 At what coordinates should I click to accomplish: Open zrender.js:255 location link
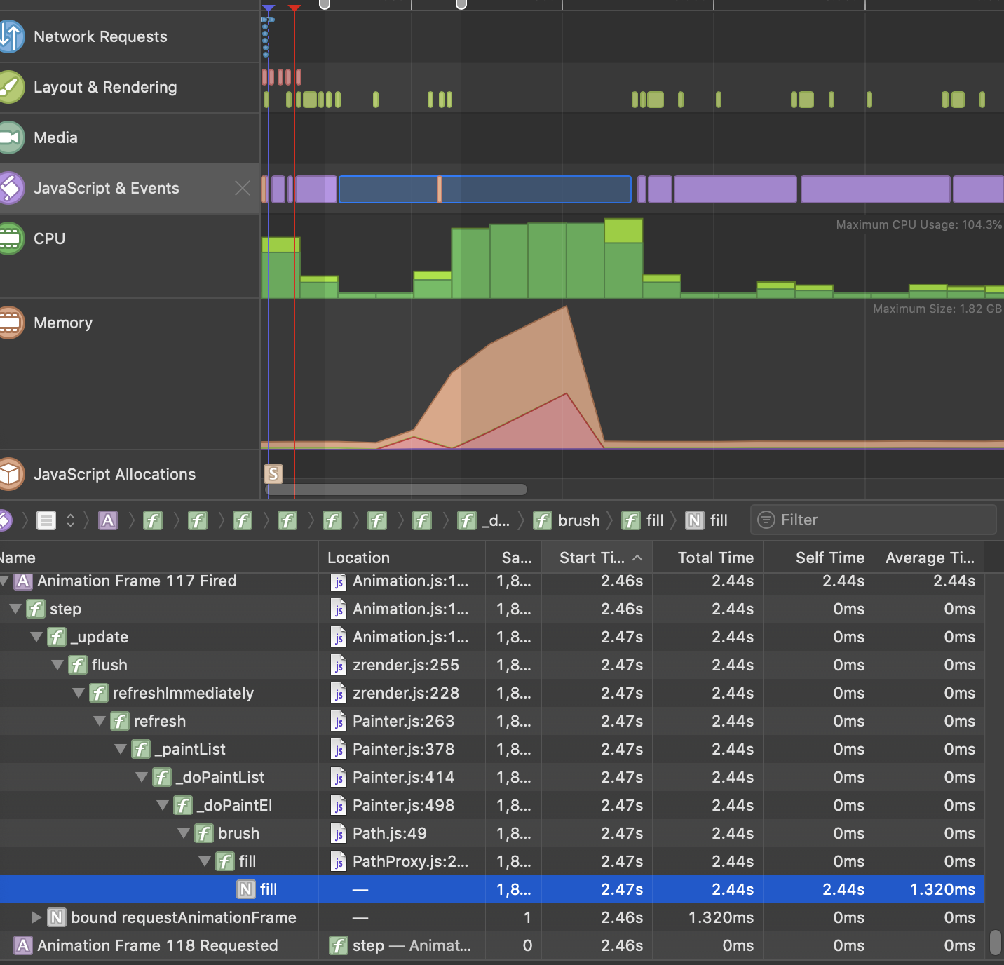pyautogui.click(x=406, y=665)
